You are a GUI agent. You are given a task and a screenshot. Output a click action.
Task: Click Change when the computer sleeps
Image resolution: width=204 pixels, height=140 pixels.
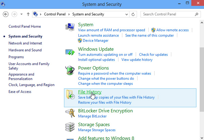(x=105, y=83)
